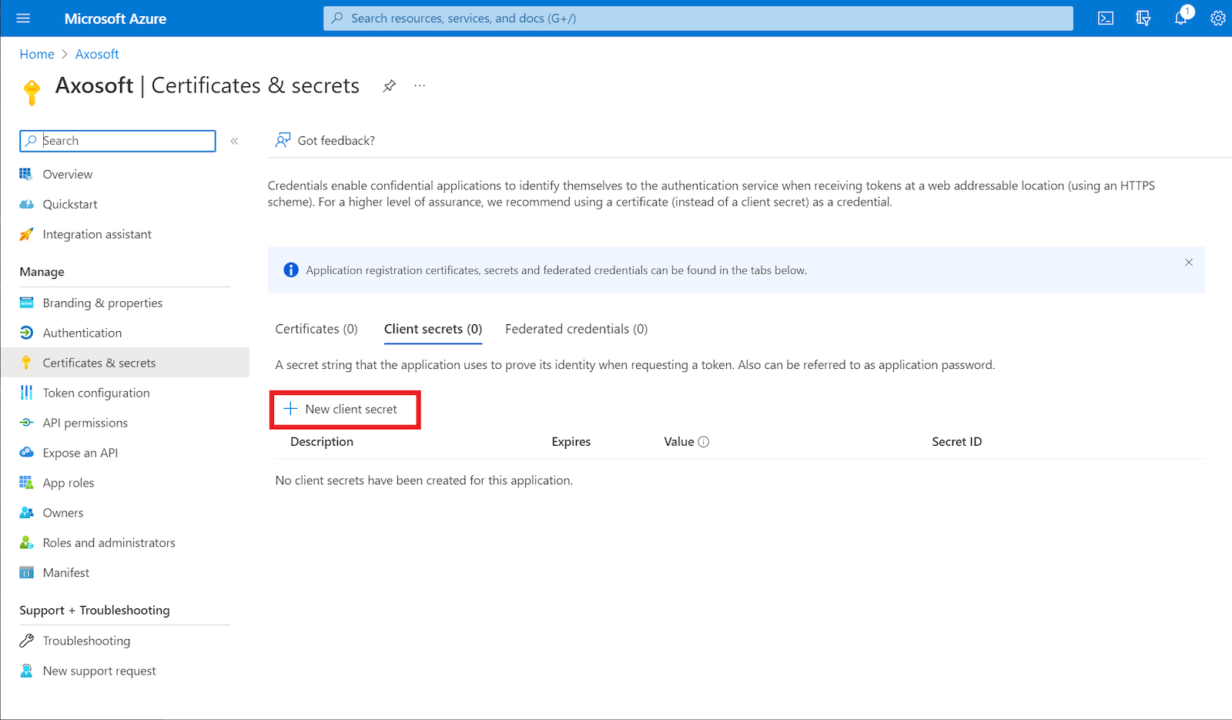The height and width of the screenshot is (720, 1232).
Task: Open the Directories and subscriptions filter icon
Action: [1143, 18]
